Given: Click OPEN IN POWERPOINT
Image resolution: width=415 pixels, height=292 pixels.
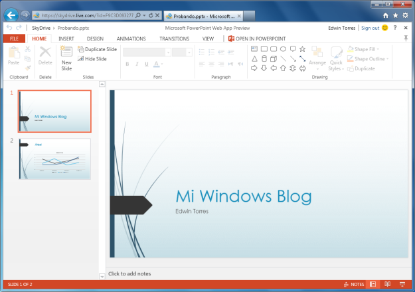Looking at the screenshot, I should coord(257,38).
